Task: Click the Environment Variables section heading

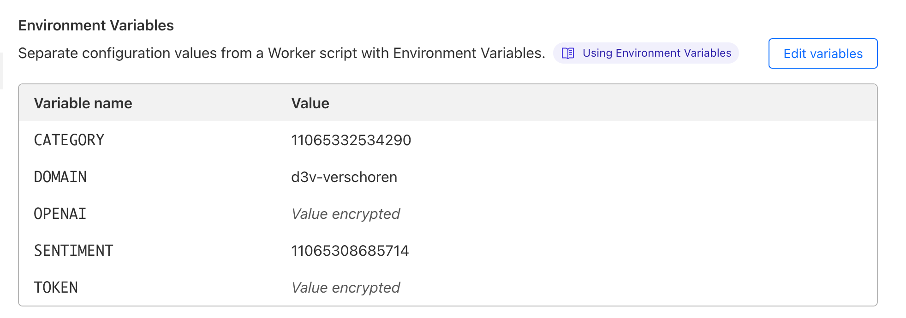Action: (x=96, y=25)
